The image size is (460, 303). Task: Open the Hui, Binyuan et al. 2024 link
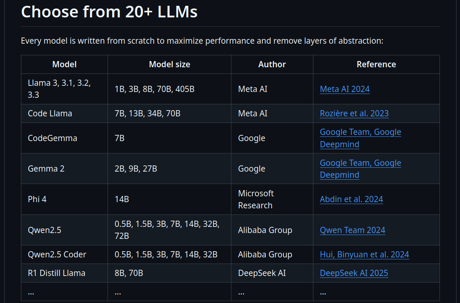[364, 254]
